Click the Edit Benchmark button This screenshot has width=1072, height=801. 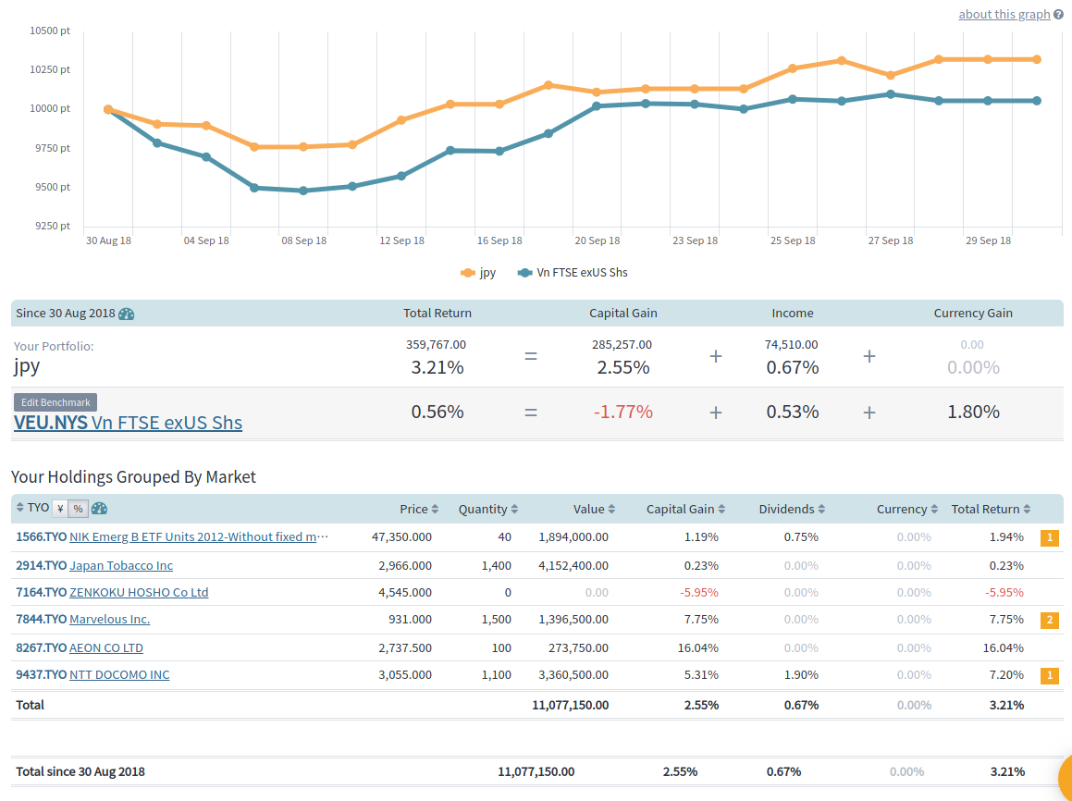[55, 402]
